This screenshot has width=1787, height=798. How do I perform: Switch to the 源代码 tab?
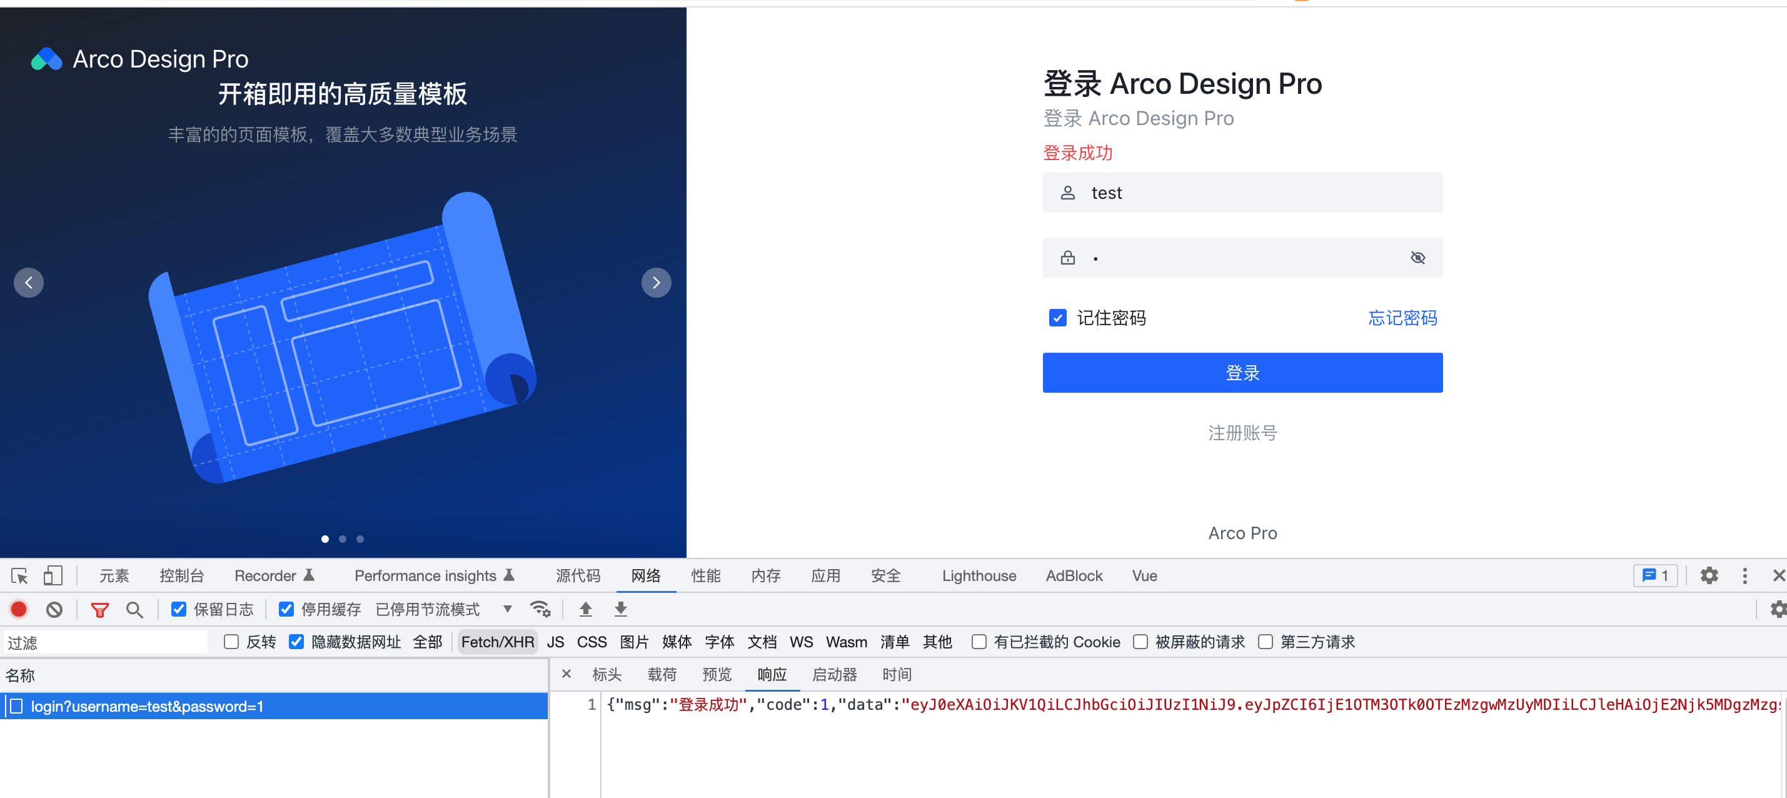578,576
